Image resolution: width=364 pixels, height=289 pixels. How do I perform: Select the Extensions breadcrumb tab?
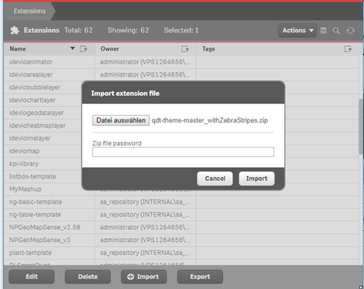30,11
